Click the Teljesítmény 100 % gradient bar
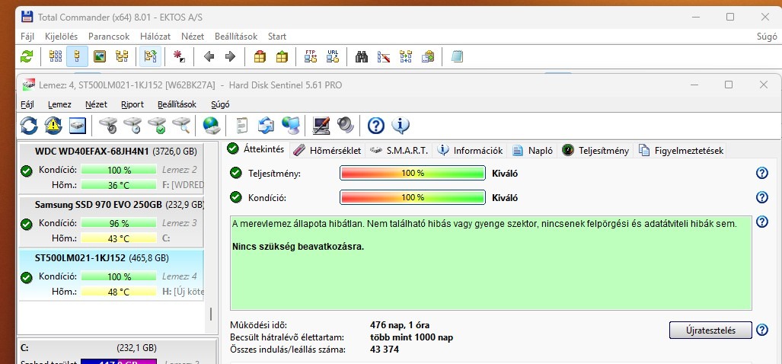 [413, 173]
